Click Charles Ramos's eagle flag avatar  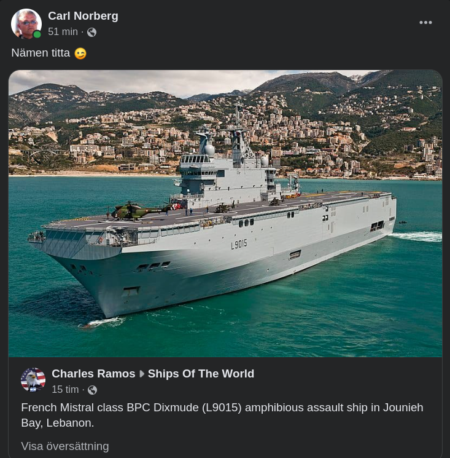pyautogui.click(x=33, y=380)
